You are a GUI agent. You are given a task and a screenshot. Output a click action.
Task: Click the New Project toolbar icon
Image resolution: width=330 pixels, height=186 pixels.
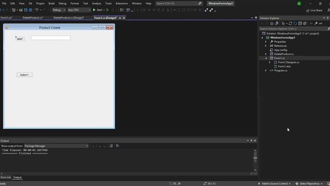point(14,10)
